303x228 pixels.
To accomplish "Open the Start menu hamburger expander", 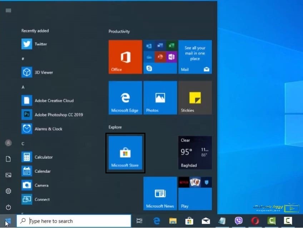I will (8, 10).
